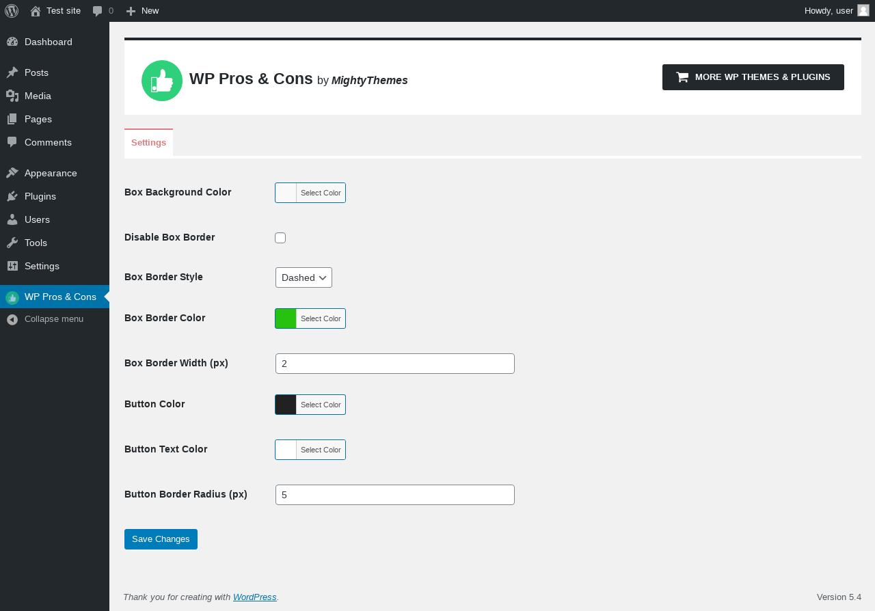Image resolution: width=875 pixels, height=611 pixels.
Task: Click the Collapse menu text
Action: click(x=54, y=319)
